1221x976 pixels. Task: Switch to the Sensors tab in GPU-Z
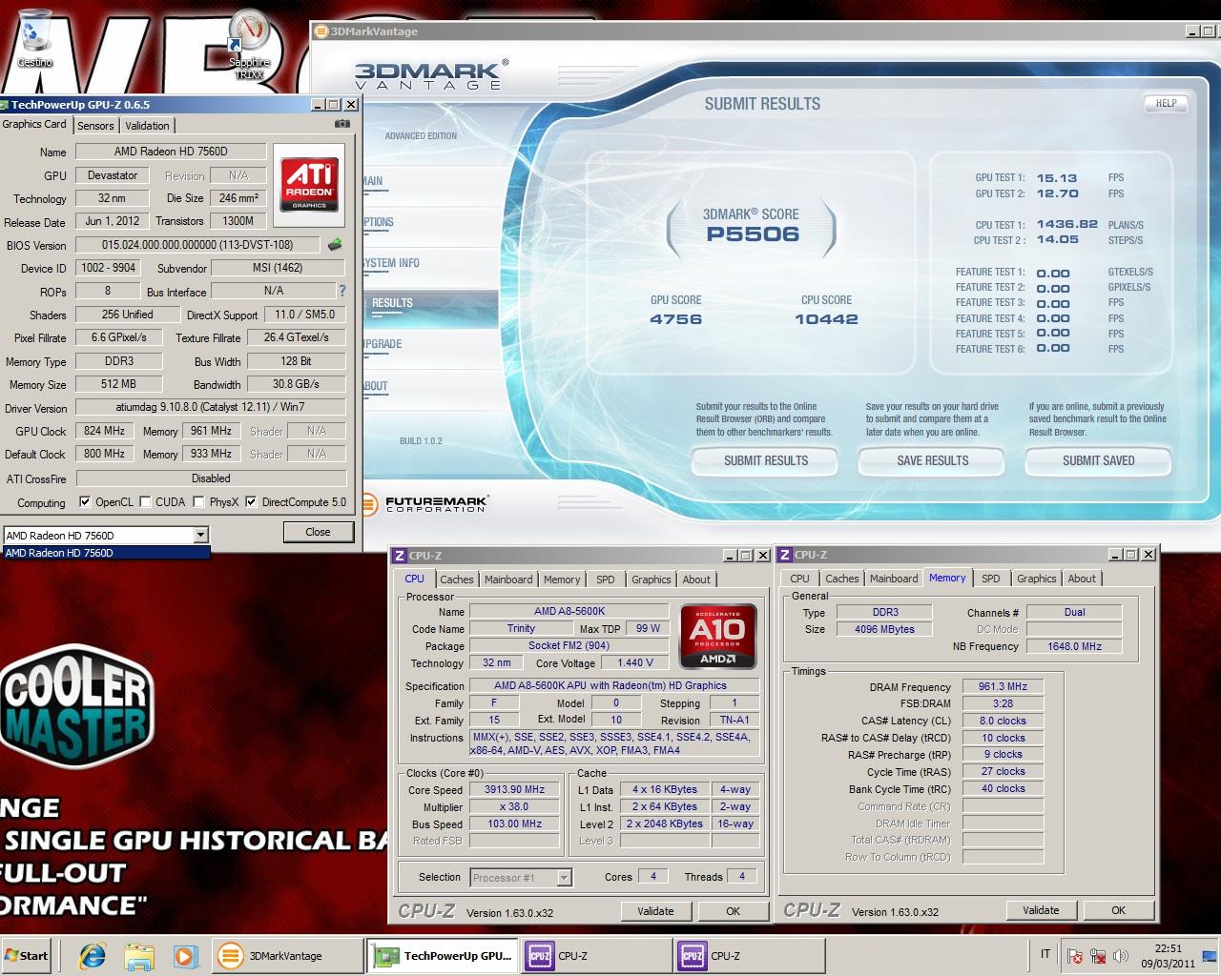[x=95, y=126]
